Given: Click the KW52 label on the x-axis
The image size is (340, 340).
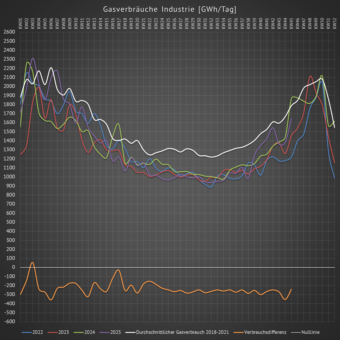Looking at the screenshot, I should pos(334,23).
